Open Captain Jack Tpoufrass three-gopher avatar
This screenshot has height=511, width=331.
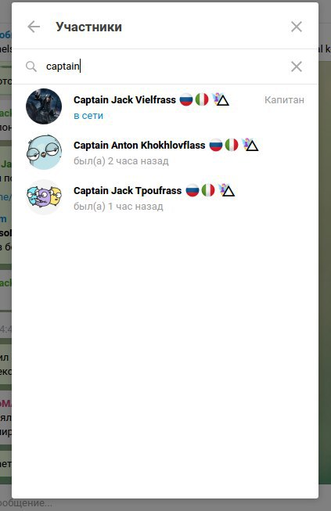(44, 197)
